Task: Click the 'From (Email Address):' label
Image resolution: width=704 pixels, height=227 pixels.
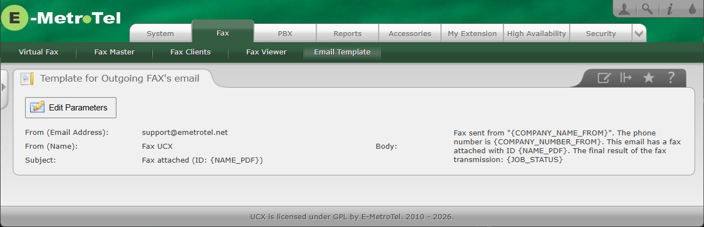Action: [x=67, y=133]
